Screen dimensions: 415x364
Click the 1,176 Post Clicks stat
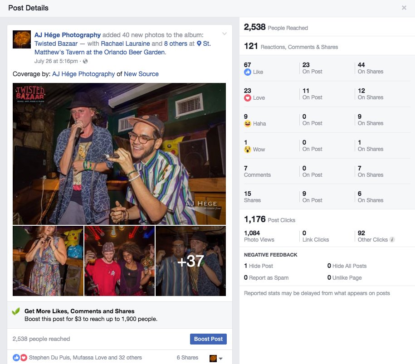point(269,219)
